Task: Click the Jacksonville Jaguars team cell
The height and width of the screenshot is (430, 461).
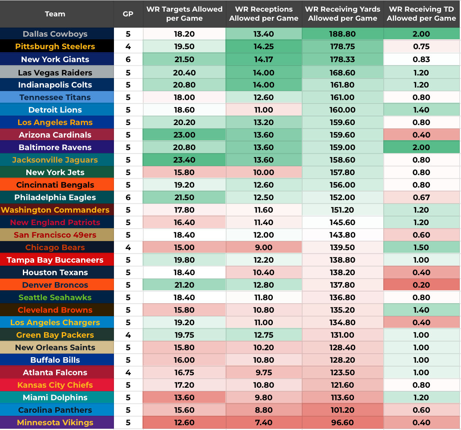Action: (57, 160)
